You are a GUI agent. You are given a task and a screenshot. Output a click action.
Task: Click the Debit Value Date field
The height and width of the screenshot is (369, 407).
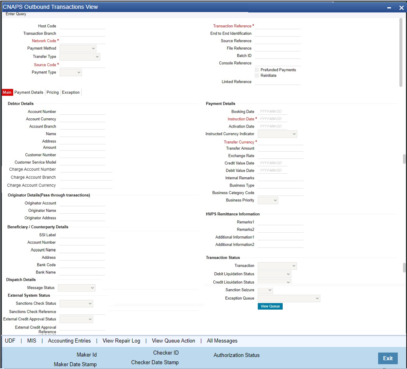[x=273, y=170]
